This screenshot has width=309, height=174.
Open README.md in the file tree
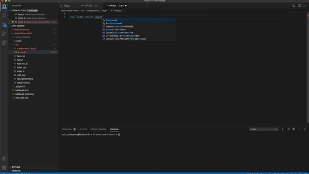pyautogui.click(x=22, y=98)
